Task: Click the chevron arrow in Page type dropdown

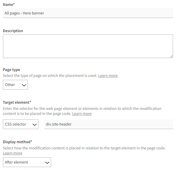Action: click(x=24, y=85)
